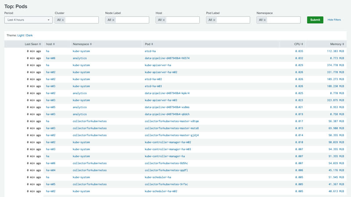Open the kube-controller-manager-ha-m02 pod
This screenshot has width=351, height=197.
pyautogui.click(x=168, y=142)
